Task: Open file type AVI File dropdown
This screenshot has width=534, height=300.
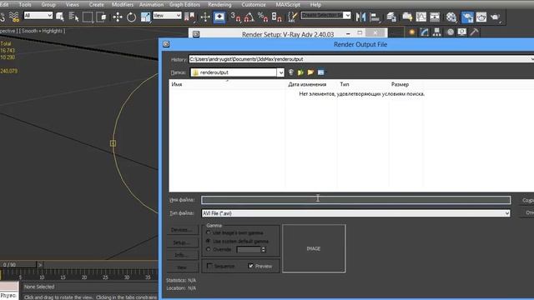Action: 507,213
